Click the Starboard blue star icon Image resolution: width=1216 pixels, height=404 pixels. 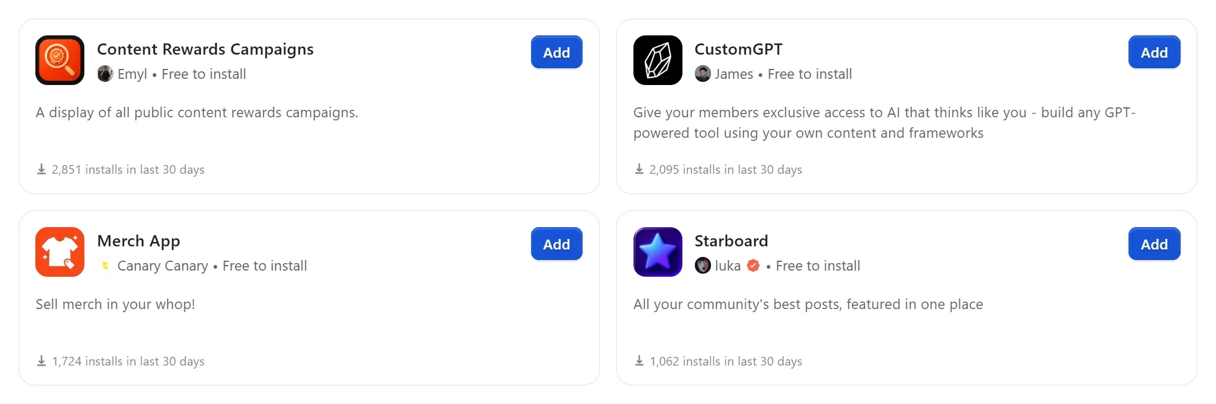tap(657, 252)
